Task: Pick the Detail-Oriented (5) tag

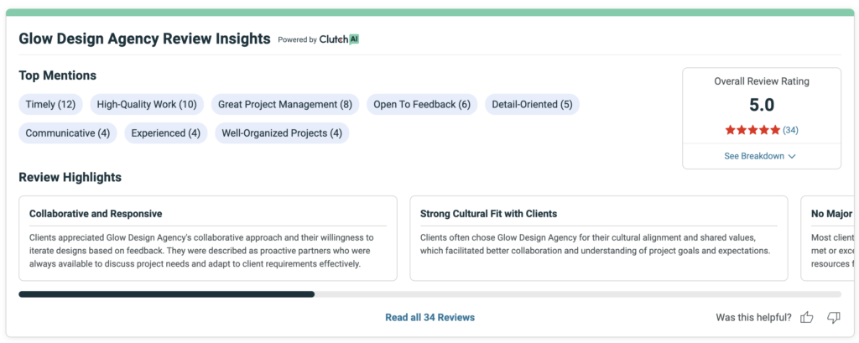Action: point(532,105)
